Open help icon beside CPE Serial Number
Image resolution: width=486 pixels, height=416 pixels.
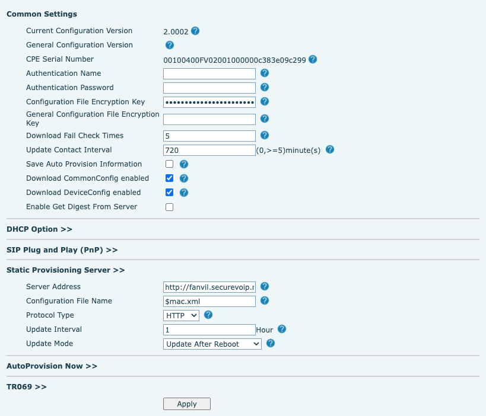pos(313,59)
